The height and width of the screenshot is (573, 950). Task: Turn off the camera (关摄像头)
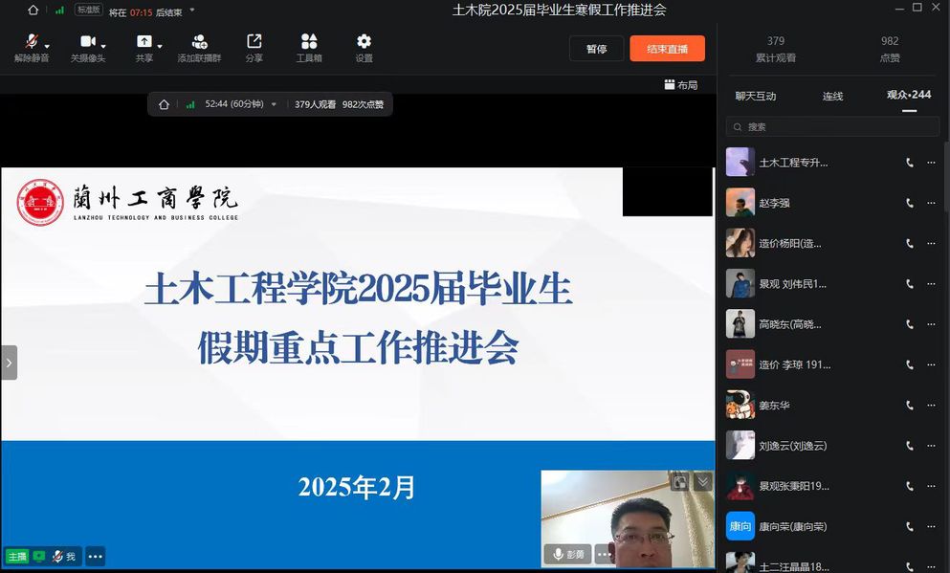click(87, 42)
